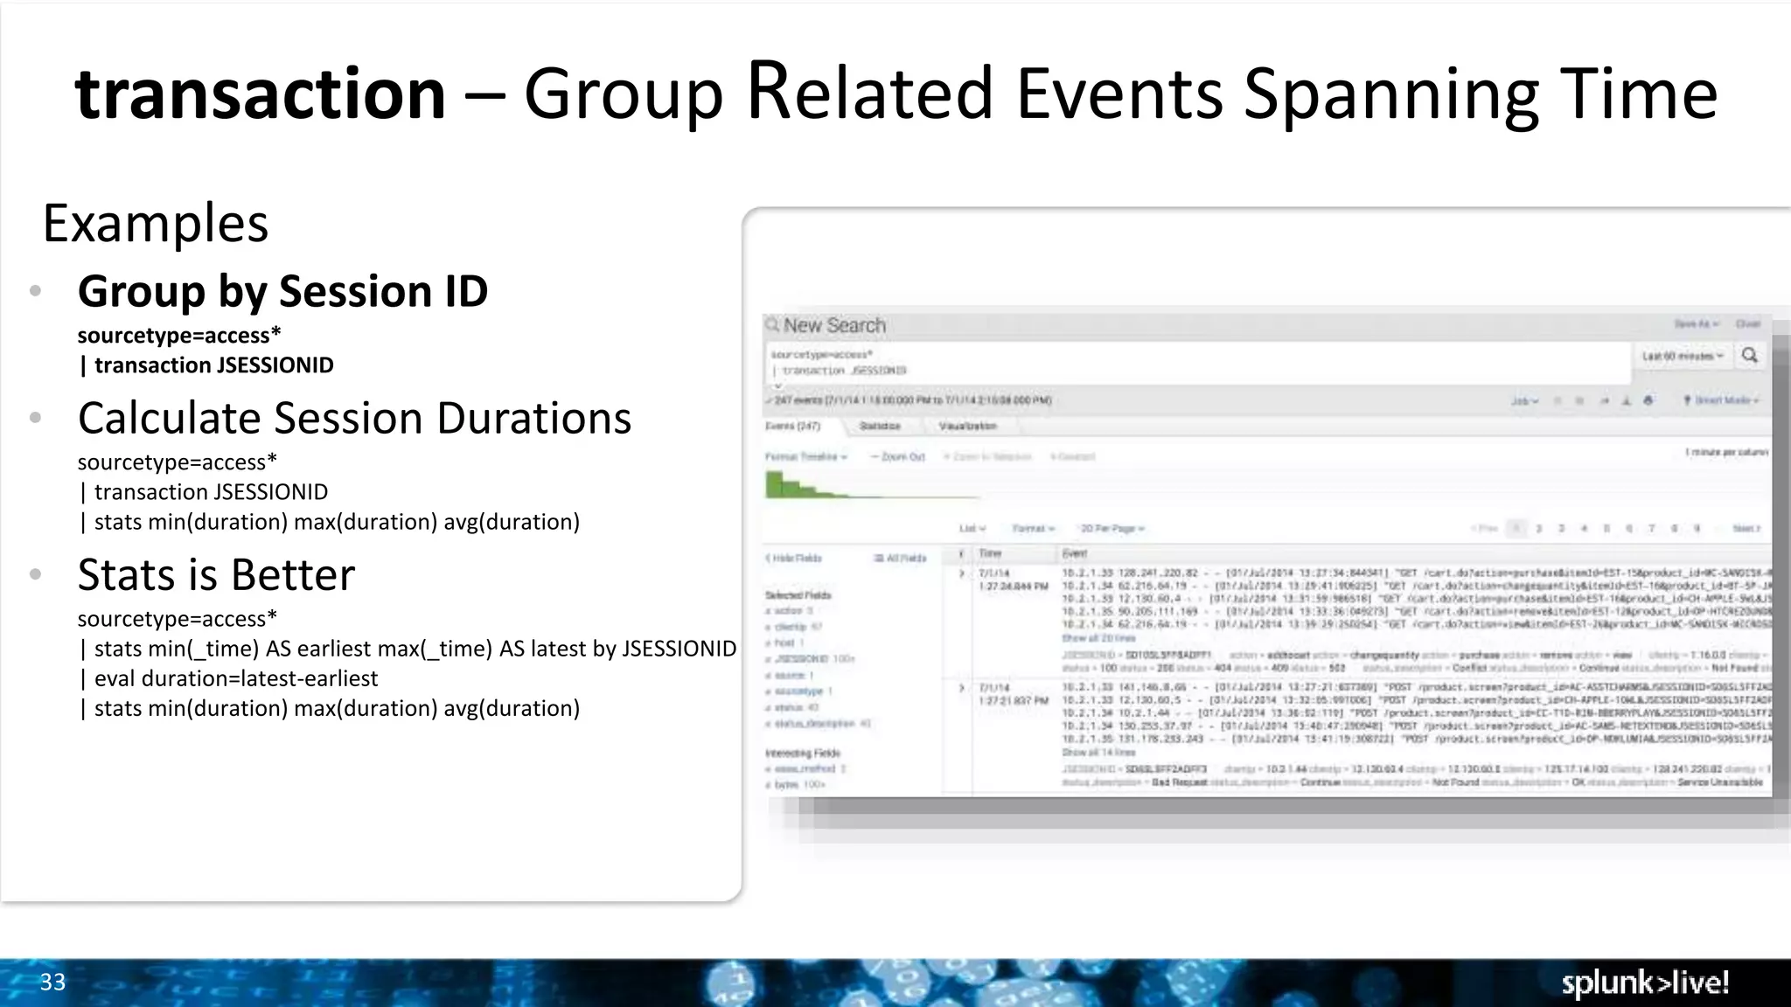Click the stop job icon
1791x1007 pixels.
coord(1579,400)
